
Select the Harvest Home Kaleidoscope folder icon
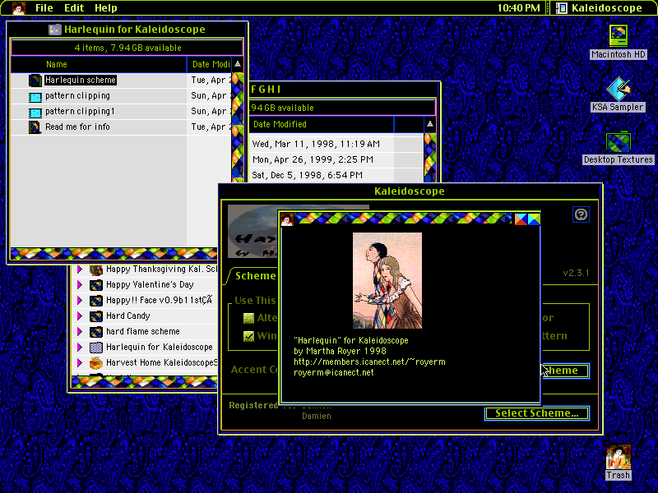(96, 363)
